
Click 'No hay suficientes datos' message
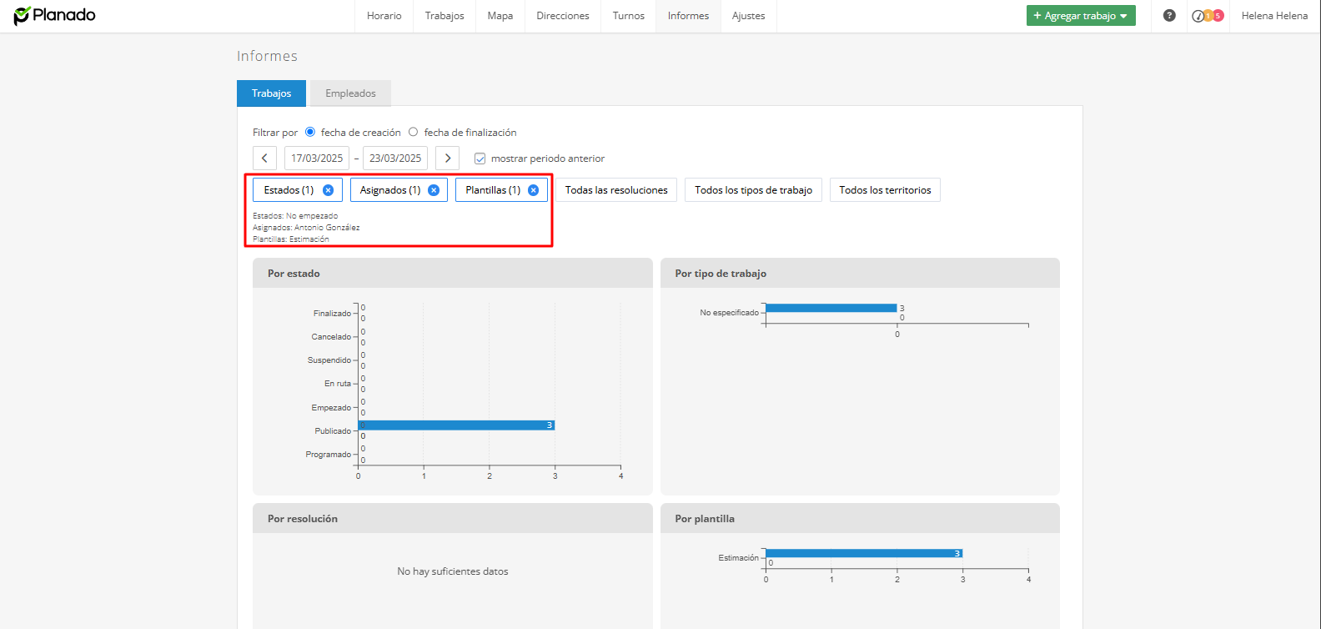453,571
